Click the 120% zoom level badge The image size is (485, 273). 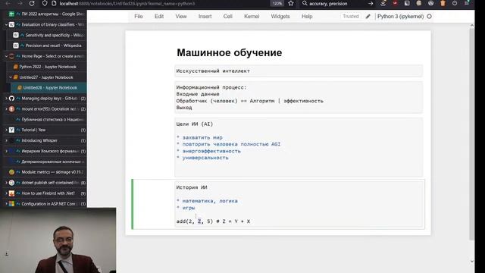[277, 3]
